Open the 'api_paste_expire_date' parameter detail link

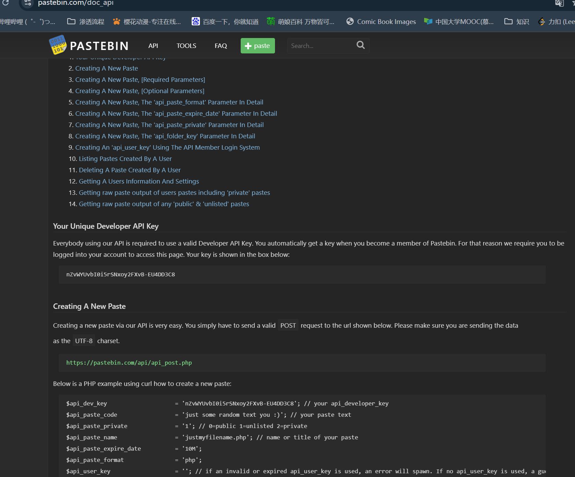click(x=176, y=113)
